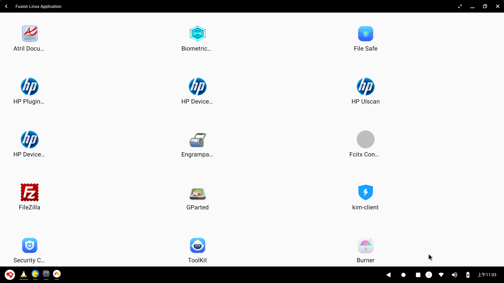Toggle fullscreen with the expand arrows icon
The height and width of the screenshot is (283, 504).
pos(460,6)
